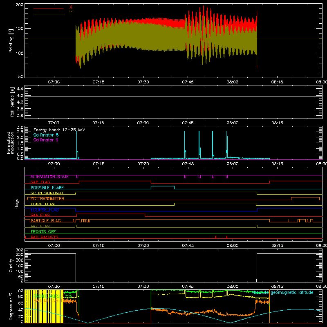Click the POSSIBLE_FLARE label

(x=47, y=188)
